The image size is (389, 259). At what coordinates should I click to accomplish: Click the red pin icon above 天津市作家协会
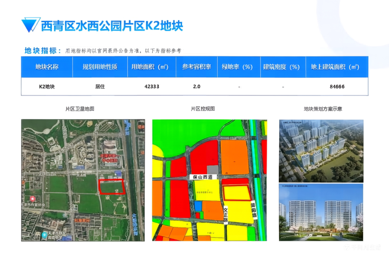coord(32,199)
